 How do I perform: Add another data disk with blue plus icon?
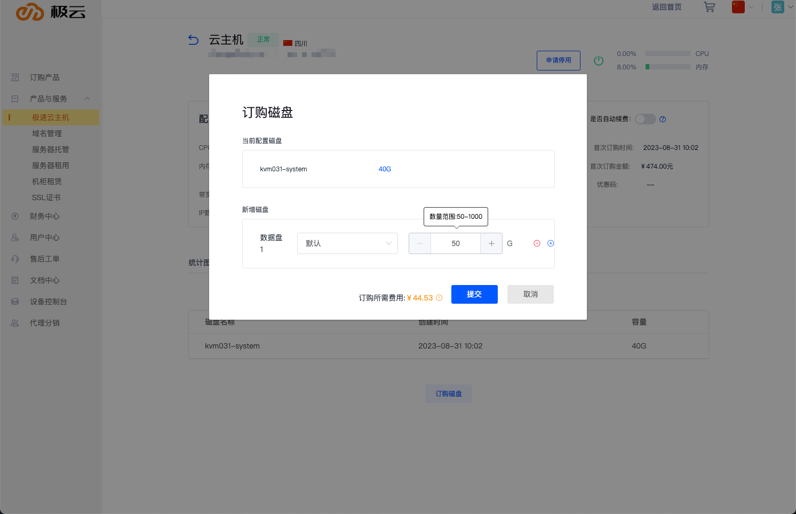(551, 243)
